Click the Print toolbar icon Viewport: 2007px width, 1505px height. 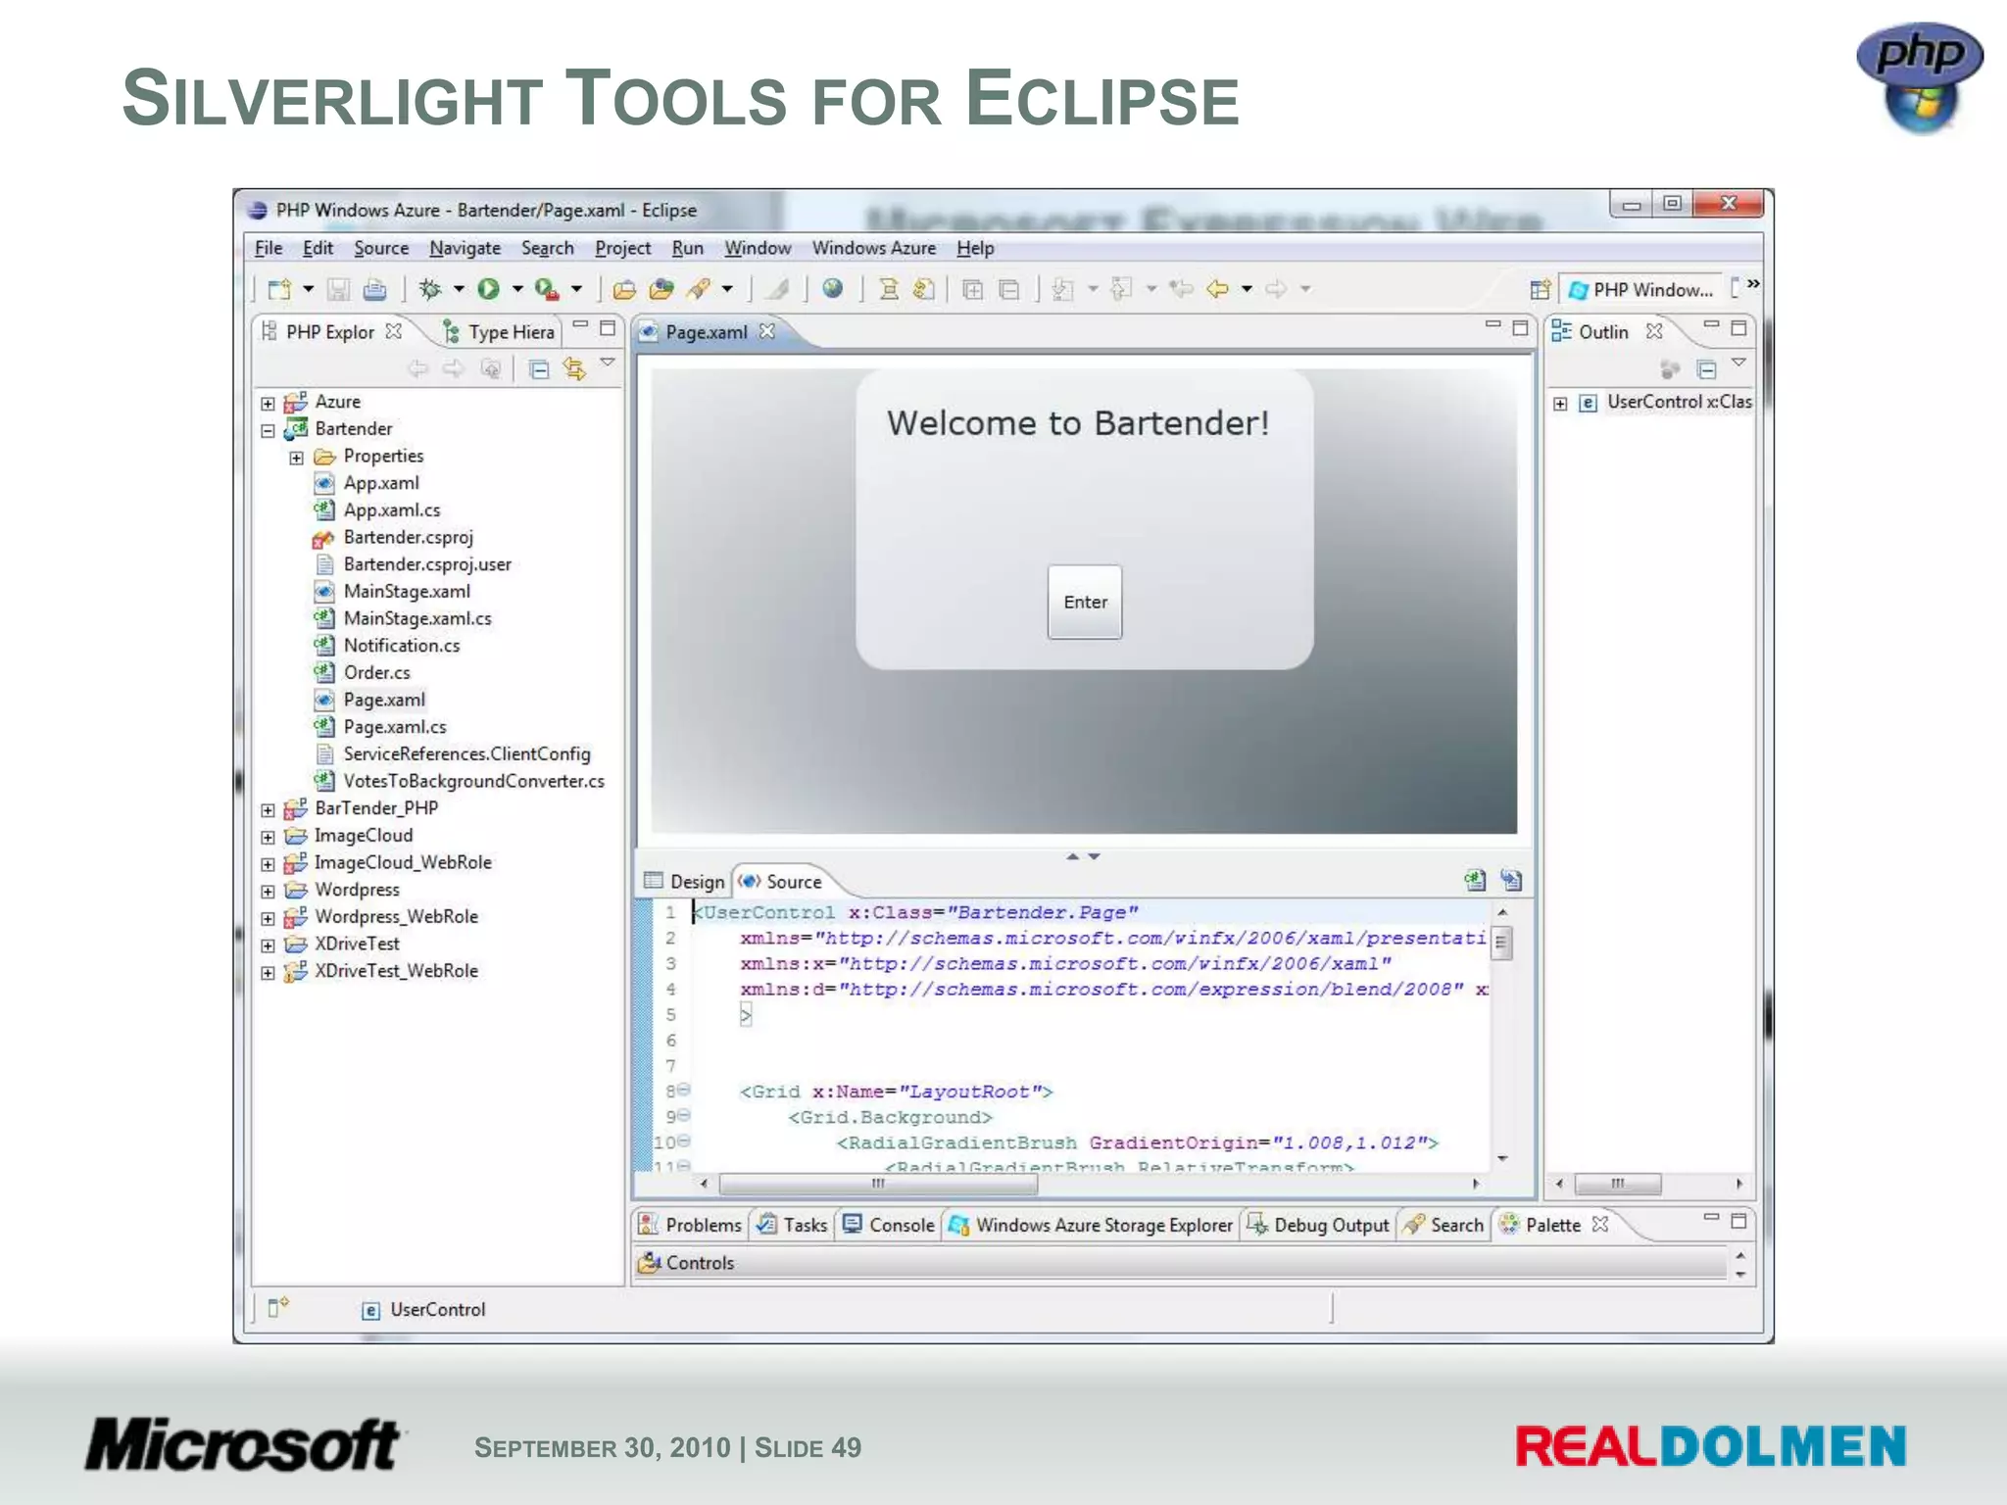tap(374, 289)
